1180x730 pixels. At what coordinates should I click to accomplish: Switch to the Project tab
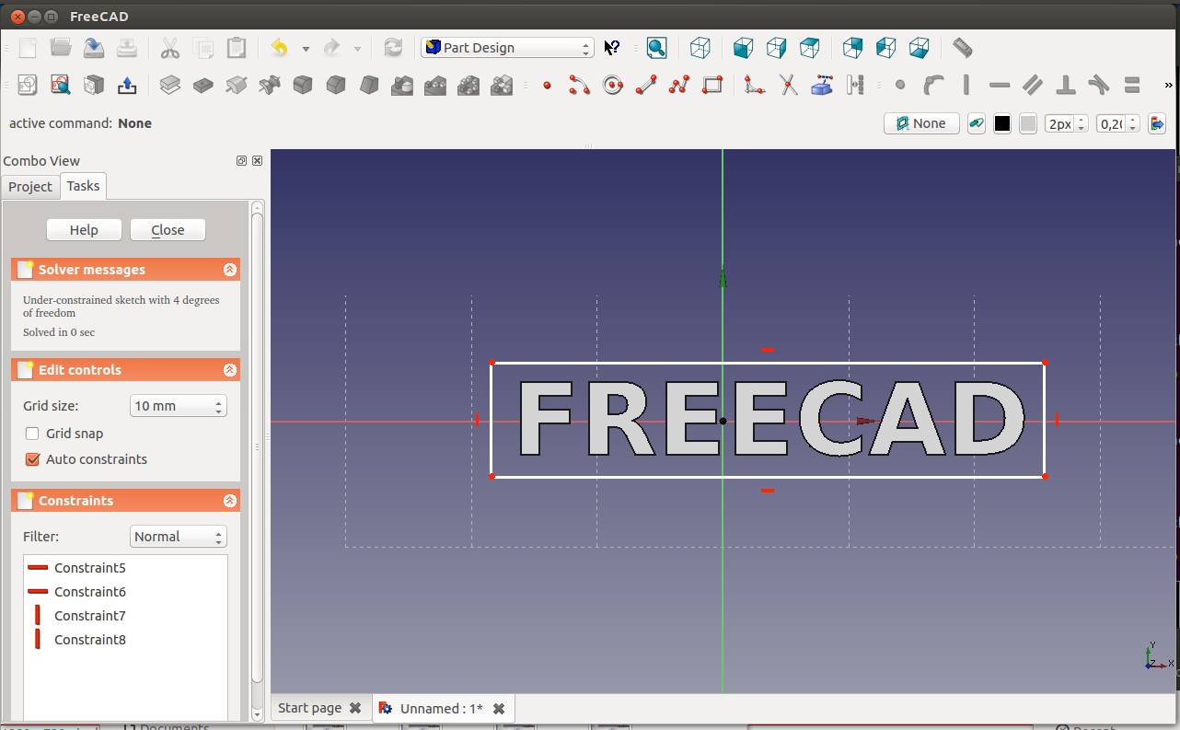coord(30,187)
